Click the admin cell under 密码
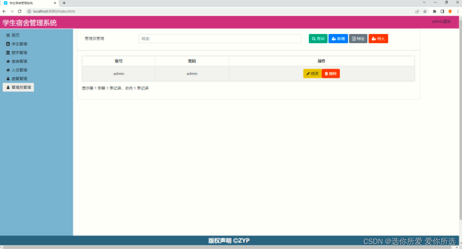The width and height of the screenshot is (462, 249). coord(192,74)
